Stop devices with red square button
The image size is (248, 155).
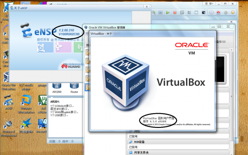point(175,12)
